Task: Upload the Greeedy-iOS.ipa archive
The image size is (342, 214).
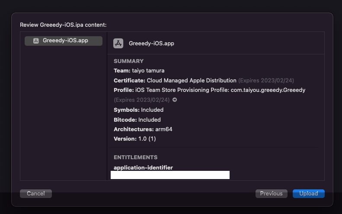Action: [x=309, y=194]
